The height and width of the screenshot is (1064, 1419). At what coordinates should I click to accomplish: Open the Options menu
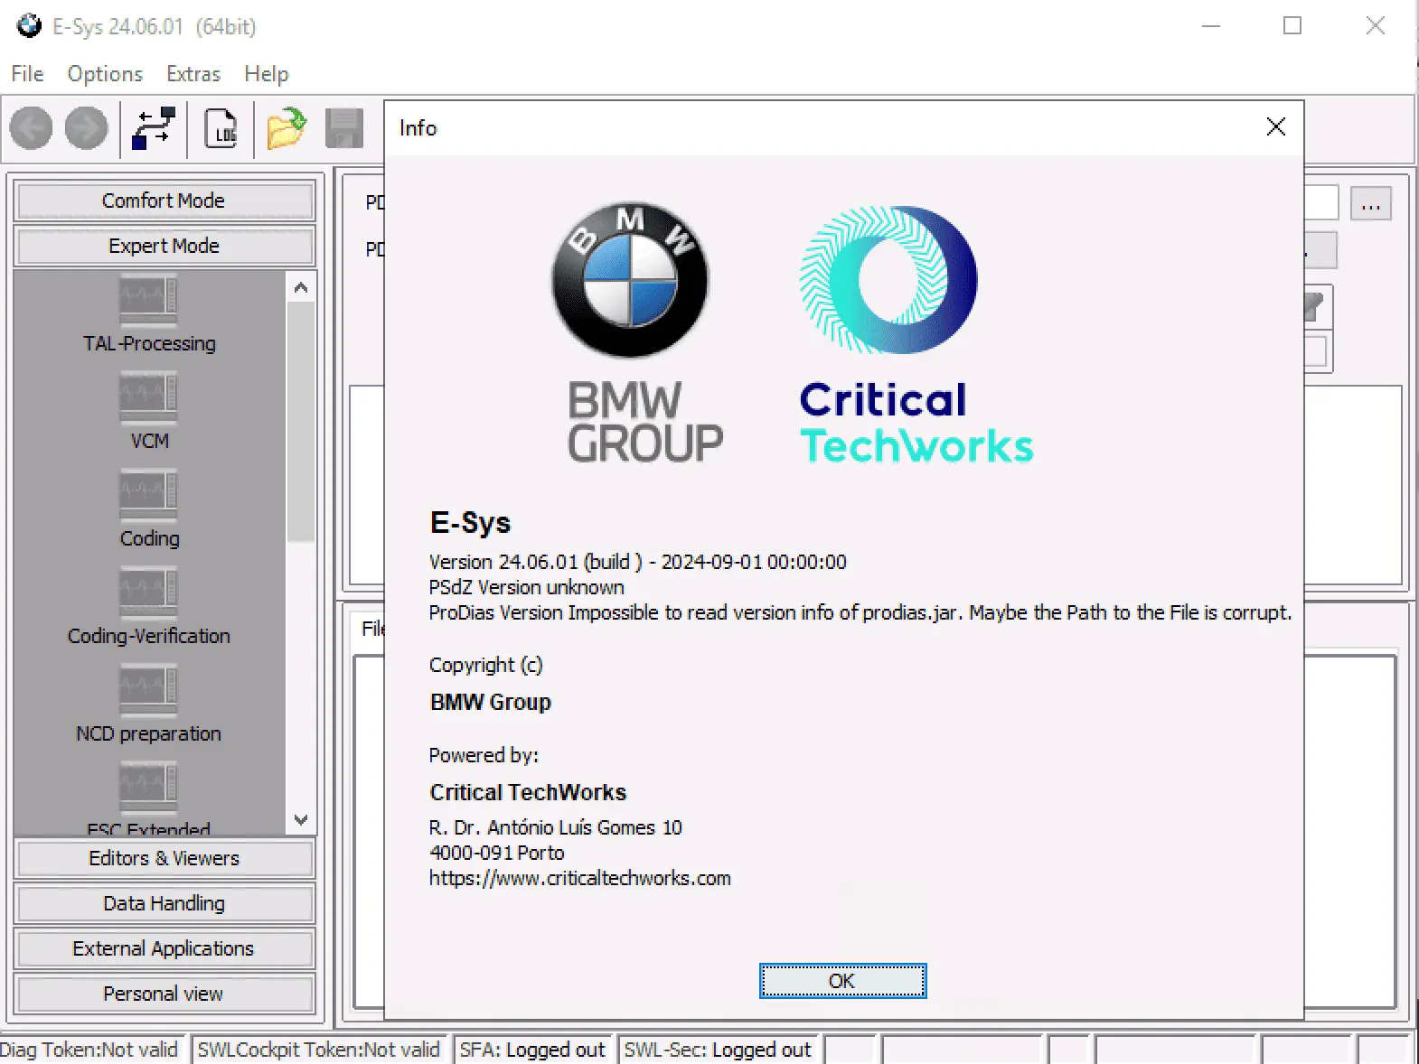pos(105,74)
